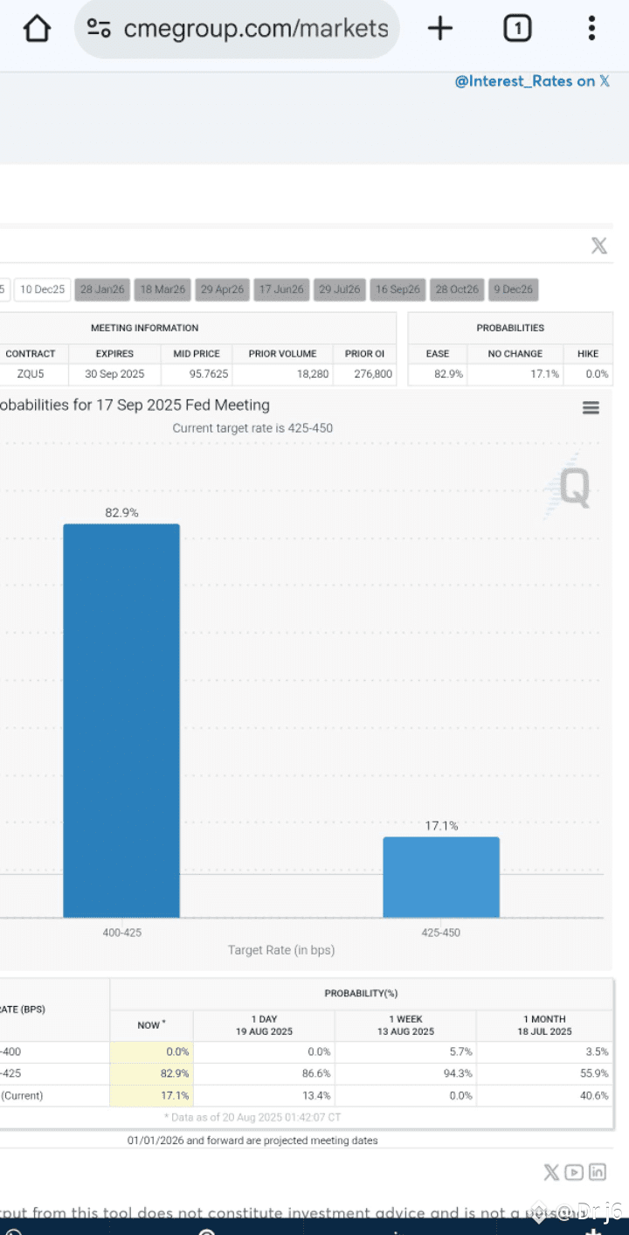Screen dimensions: 629x1235
Task: Open the browser three-dot menu
Action: 591,29
